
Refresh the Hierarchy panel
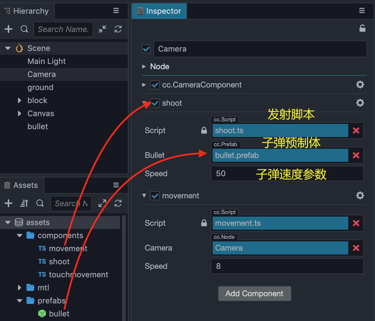pyautogui.click(x=118, y=29)
